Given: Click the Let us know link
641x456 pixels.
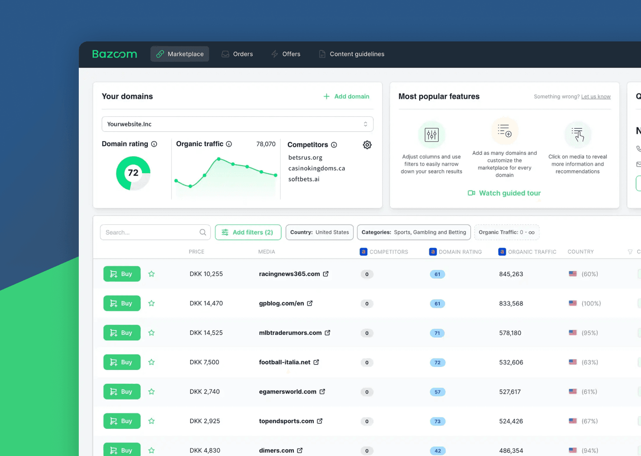Looking at the screenshot, I should click(x=596, y=97).
